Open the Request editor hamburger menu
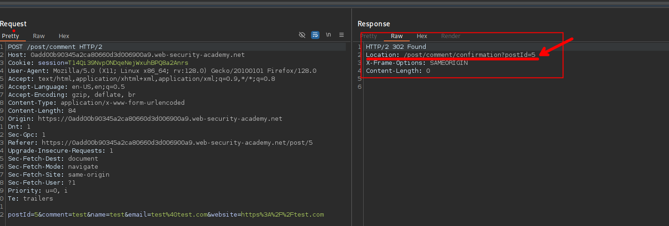 tap(342, 35)
